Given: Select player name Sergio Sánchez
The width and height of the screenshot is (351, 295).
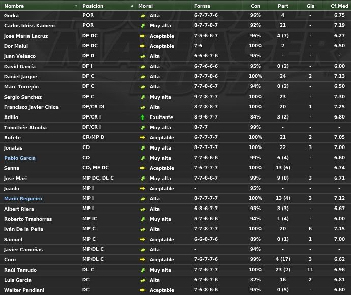Looking at the screenshot, I should (x=23, y=97).
